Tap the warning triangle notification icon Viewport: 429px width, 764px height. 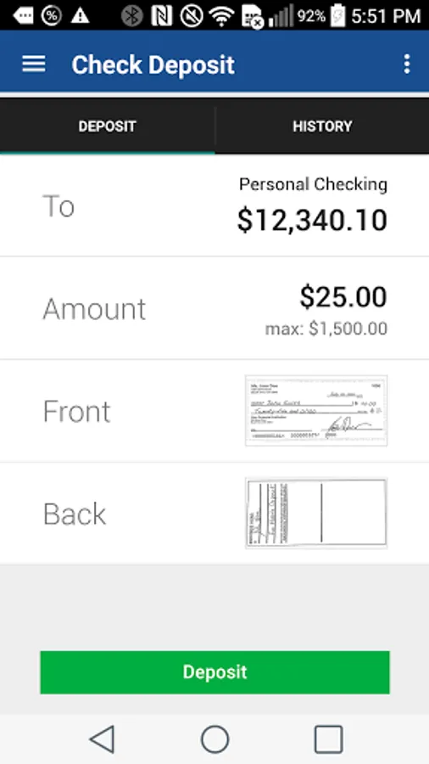click(80, 15)
